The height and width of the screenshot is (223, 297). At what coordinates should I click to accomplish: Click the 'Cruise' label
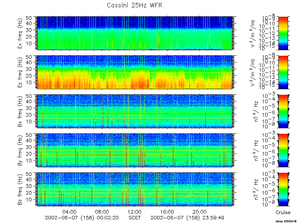[283, 212]
